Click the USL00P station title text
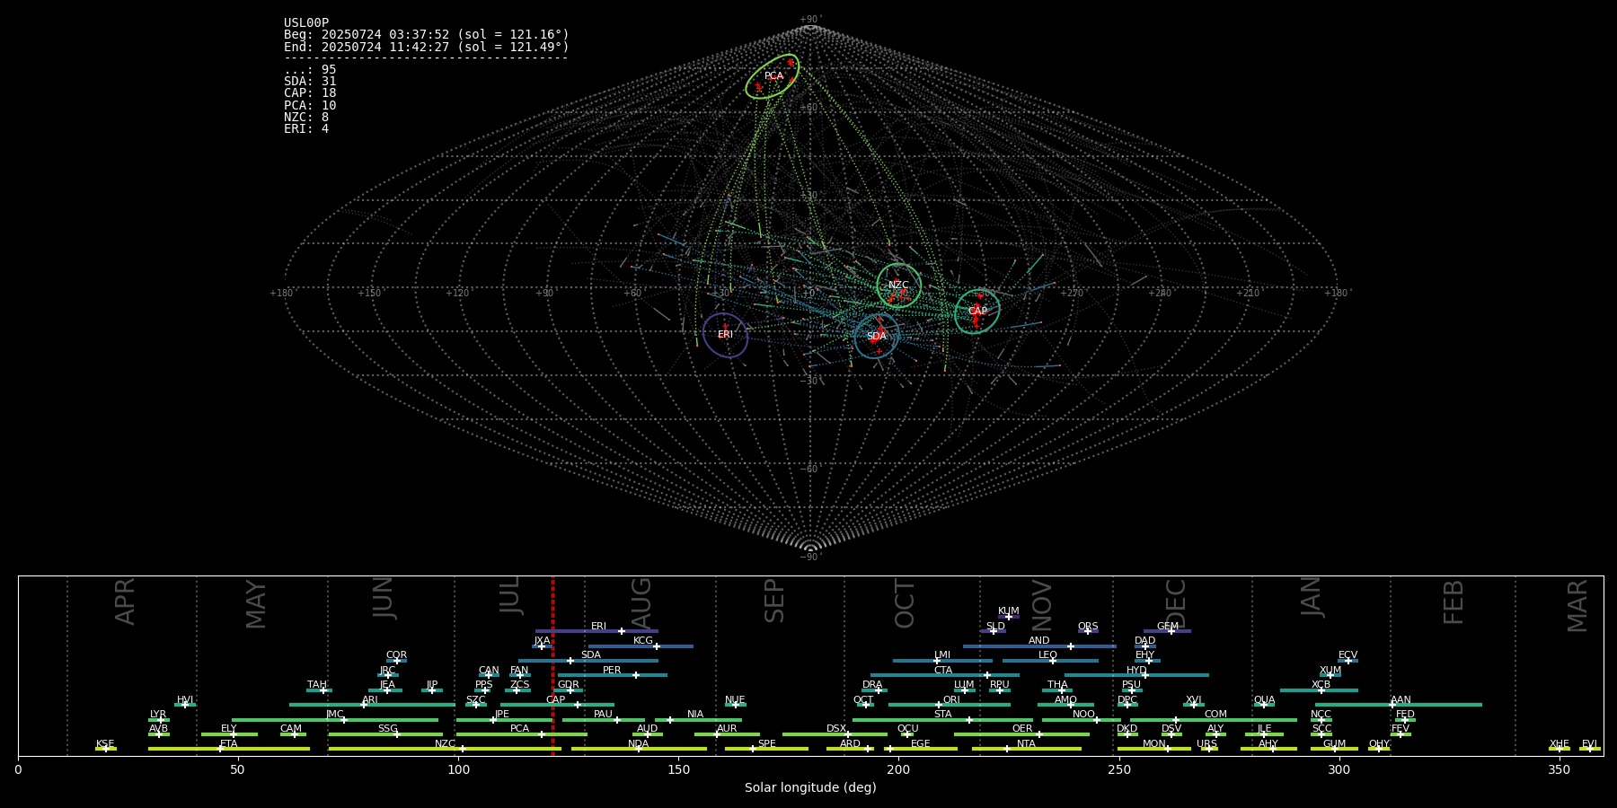Viewport: 1617px width, 808px height. pyautogui.click(x=306, y=23)
